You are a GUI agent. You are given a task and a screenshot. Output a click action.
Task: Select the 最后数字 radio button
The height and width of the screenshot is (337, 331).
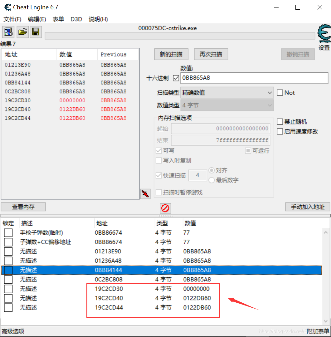[212, 180]
